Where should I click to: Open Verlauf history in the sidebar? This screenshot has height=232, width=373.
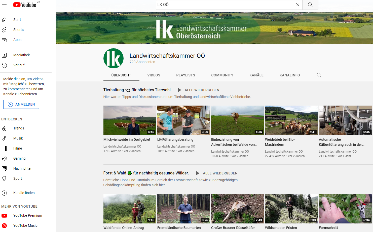point(19,65)
